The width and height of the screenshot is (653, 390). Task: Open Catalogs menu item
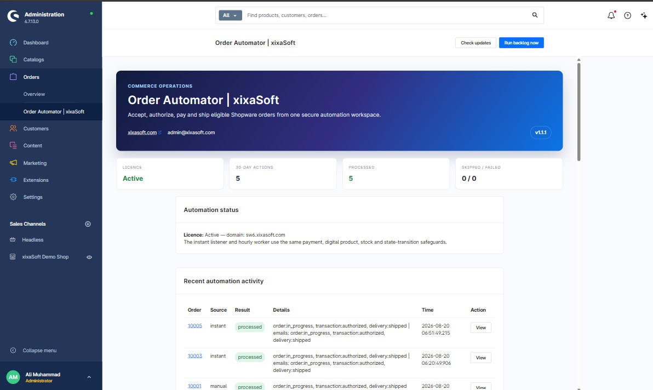(34, 60)
